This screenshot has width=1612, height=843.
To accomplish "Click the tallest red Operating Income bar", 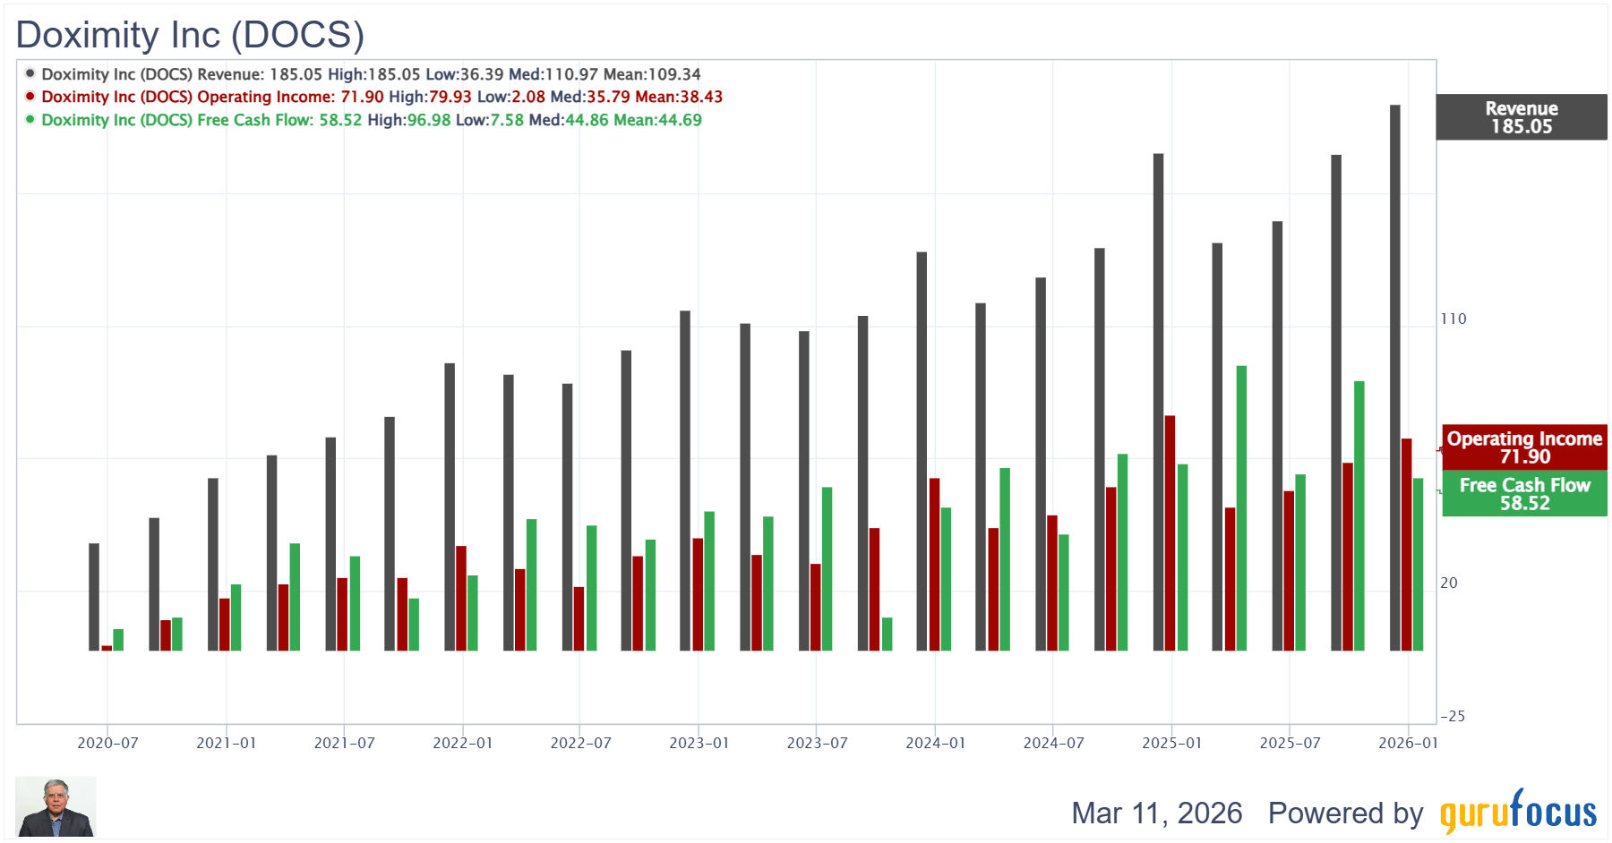I will (1170, 532).
